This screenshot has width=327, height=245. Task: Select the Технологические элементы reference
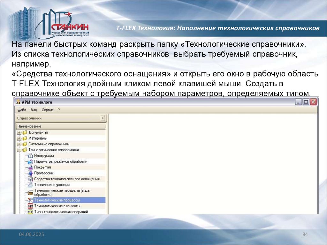[57, 206]
